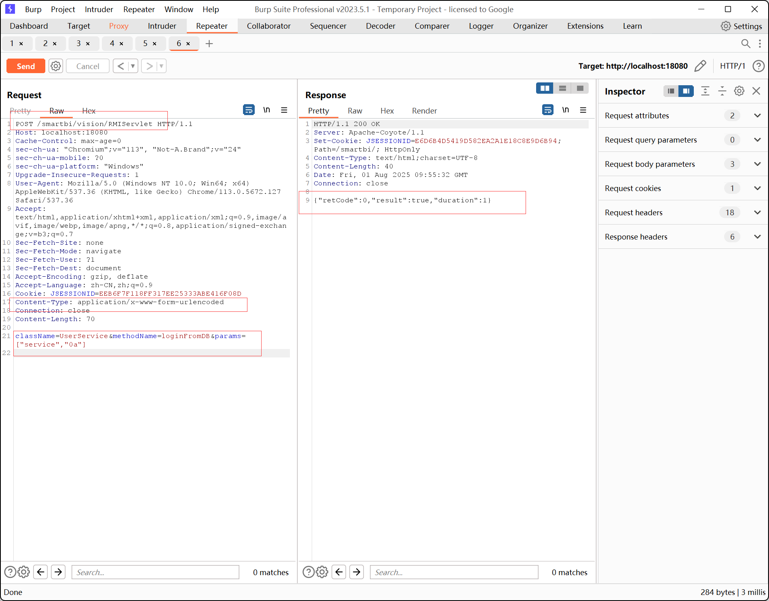Switch to the Decoder tab
Image resolution: width=769 pixels, height=601 pixels.
tap(380, 26)
